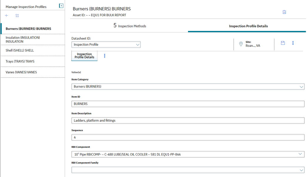The image size is (307, 177).
Task: Select Burners (BURNERS) BURNERS profile in list
Action: point(33,29)
